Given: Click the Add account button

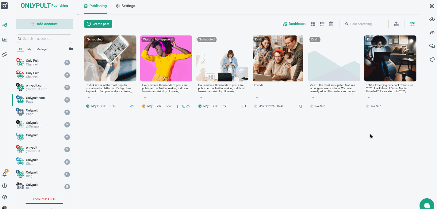Looking at the screenshot, I should pyautogui.click(x=44, y=24).
